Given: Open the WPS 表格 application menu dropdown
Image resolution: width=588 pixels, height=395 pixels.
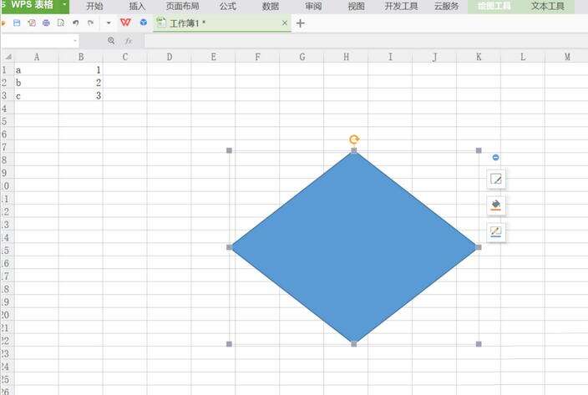Looking at the screenshot, I should point(64,5).
